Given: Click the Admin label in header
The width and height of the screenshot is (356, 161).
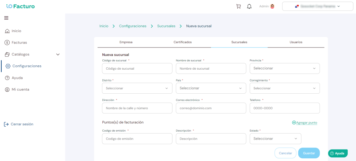Looking at the screenshot, I should 264,6.
